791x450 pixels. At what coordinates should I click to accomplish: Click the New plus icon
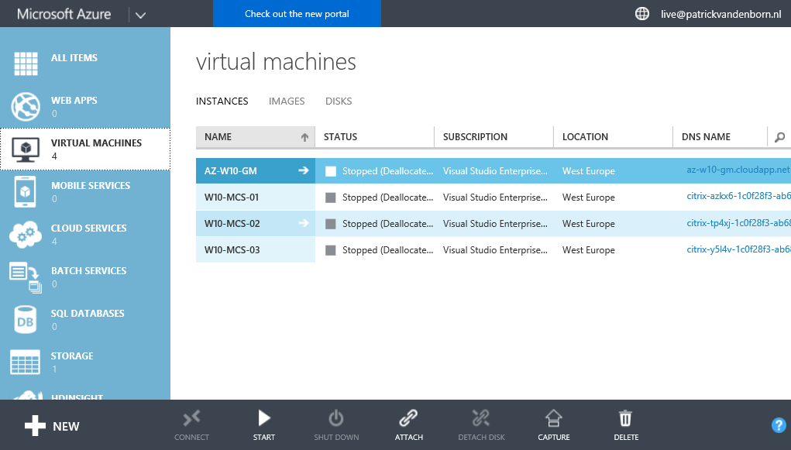[36, 425]
